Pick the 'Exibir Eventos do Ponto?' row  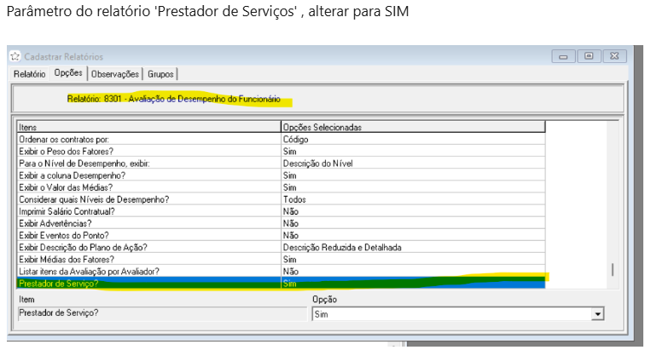(148, 235)
